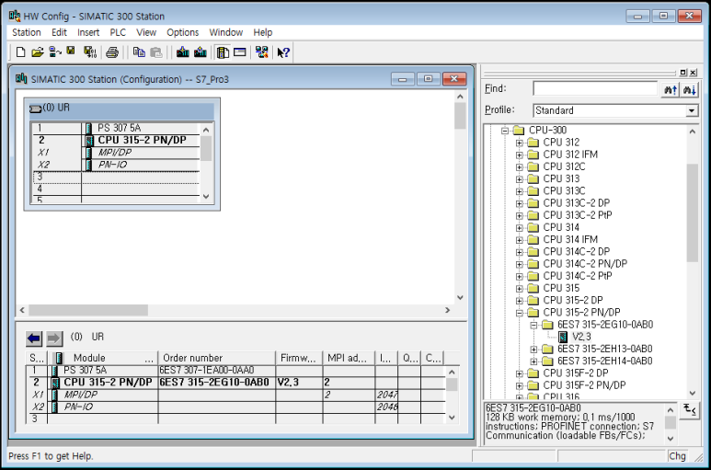Select CPU 315-2 PN/DP in rack slot 2
711x470 pixels.
[142, 140]
